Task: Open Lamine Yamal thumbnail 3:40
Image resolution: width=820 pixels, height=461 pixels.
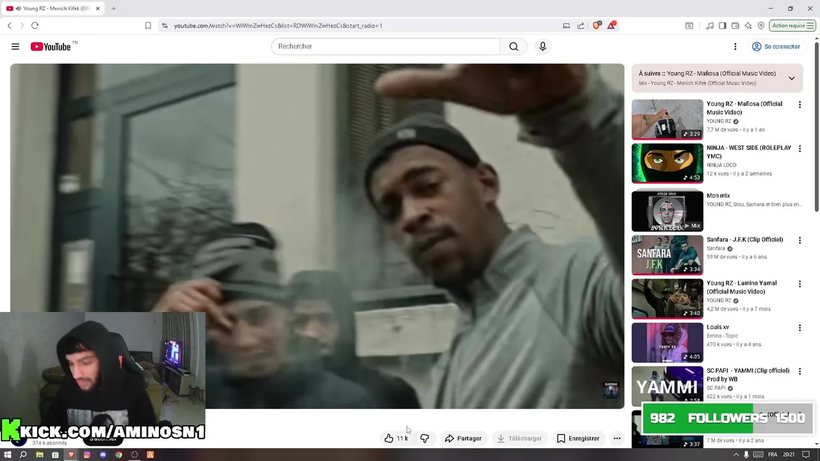Action: (667, 298)
